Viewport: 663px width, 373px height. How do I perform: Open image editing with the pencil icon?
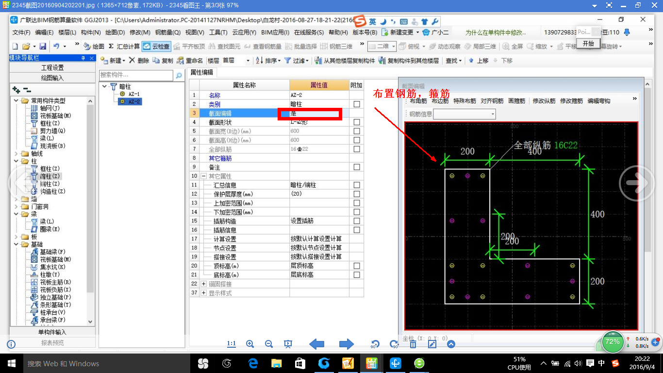pos(432,344)
